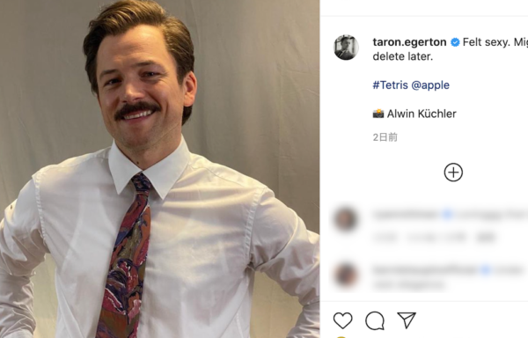This screenshot has height=338, width=528.
Task: Open comments via the speech bubble icon
Action: coord(375,320)
